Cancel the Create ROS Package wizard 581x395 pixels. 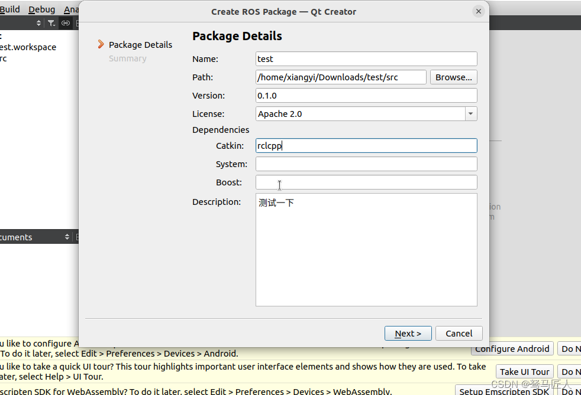[459, 333]
